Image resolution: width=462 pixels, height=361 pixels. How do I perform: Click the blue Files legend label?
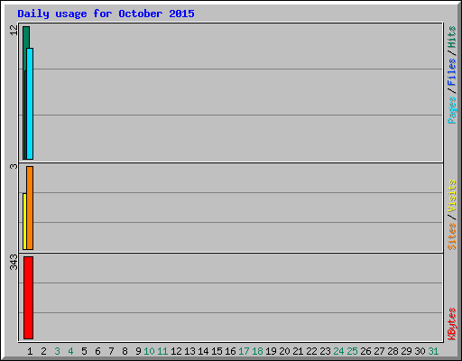[x=451, y=71]
